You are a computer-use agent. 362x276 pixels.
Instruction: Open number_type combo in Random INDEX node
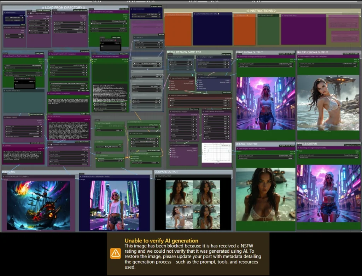pos(70,22)
